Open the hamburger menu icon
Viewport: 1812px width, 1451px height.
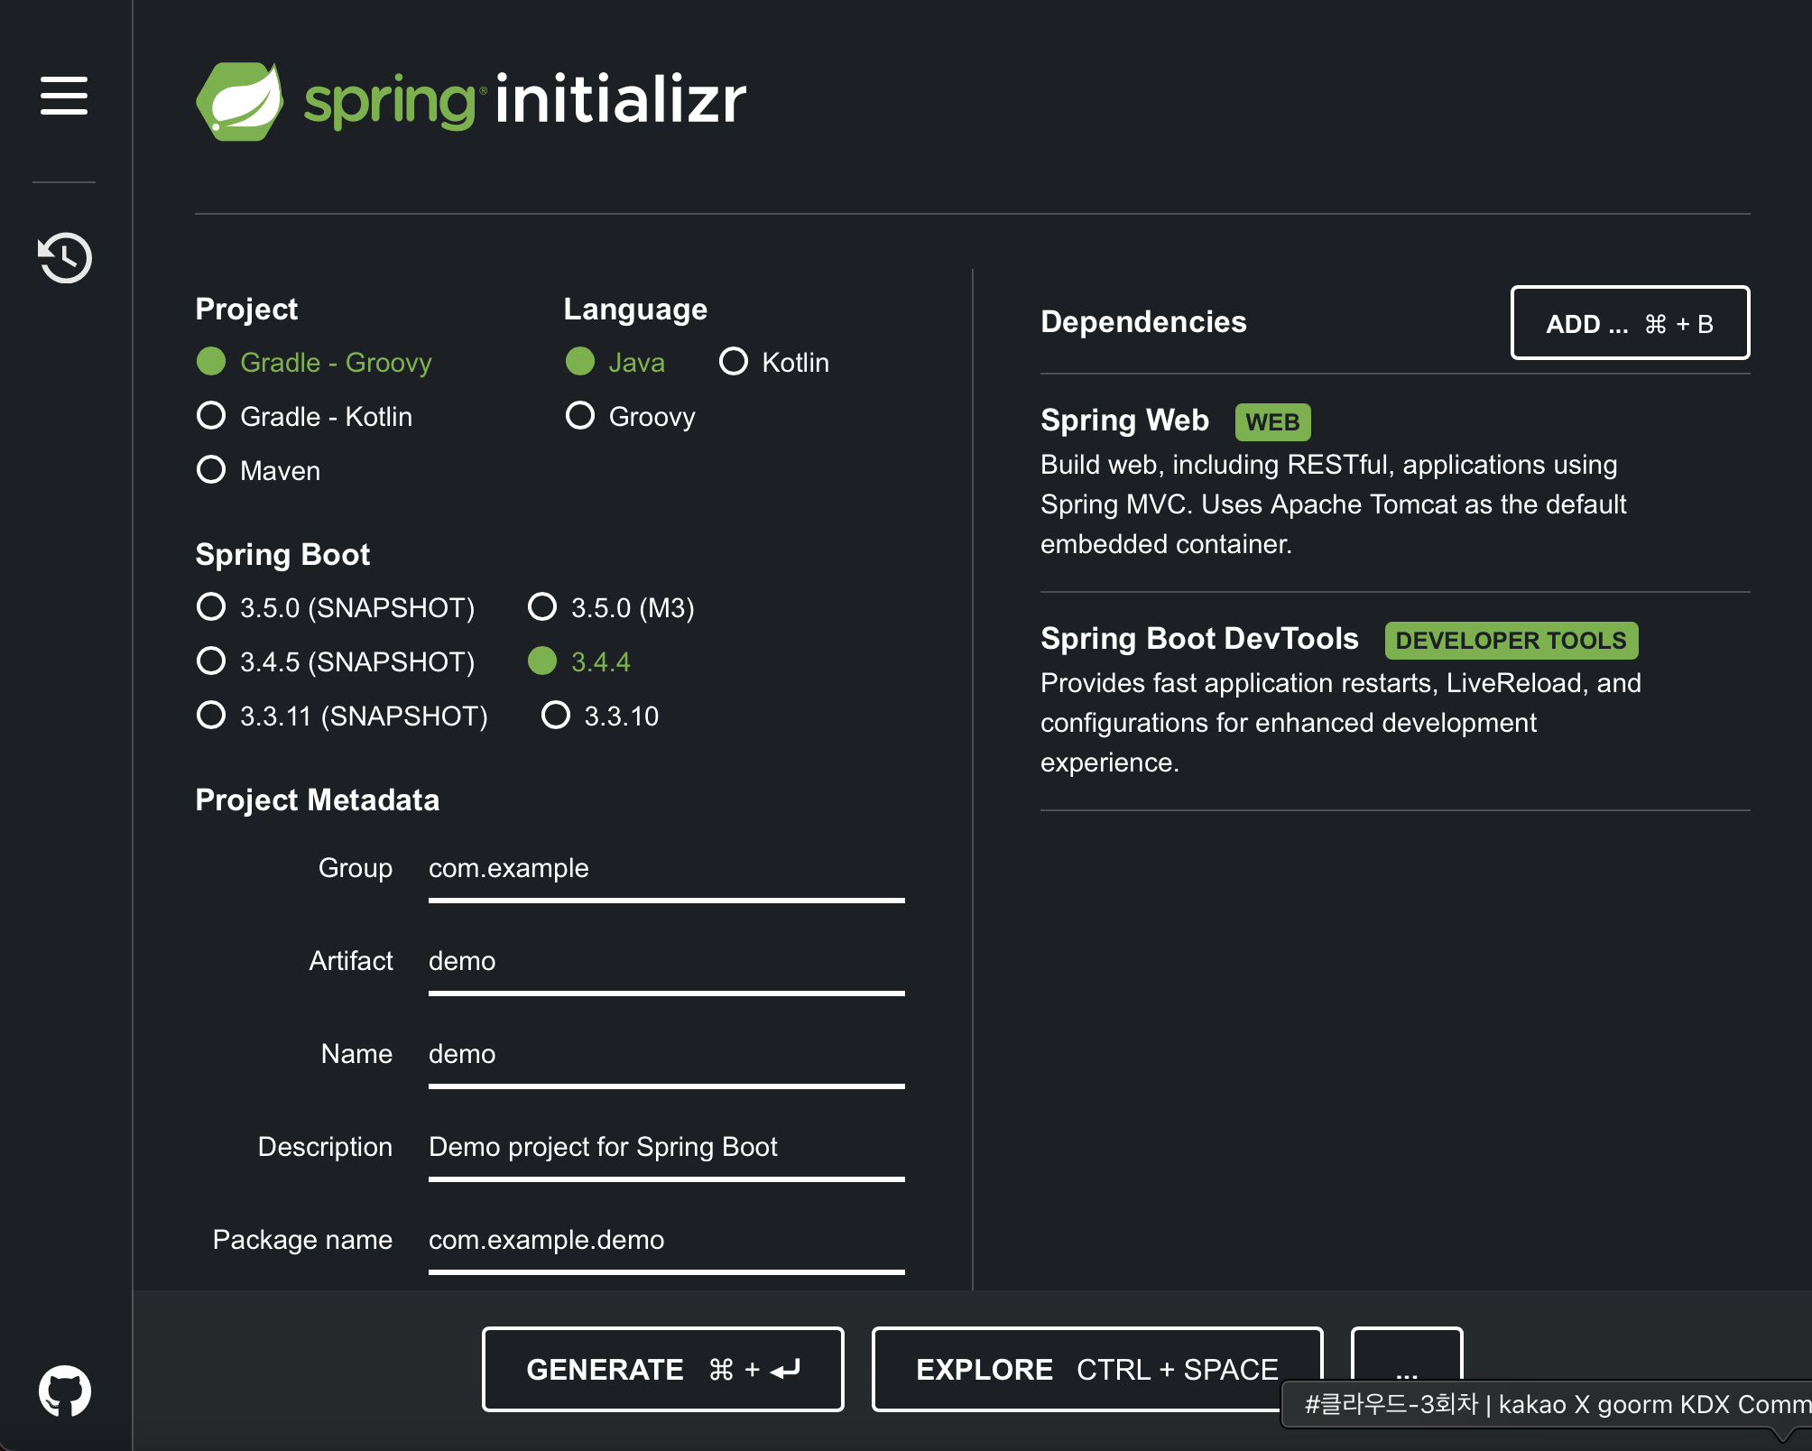(64, 96)
